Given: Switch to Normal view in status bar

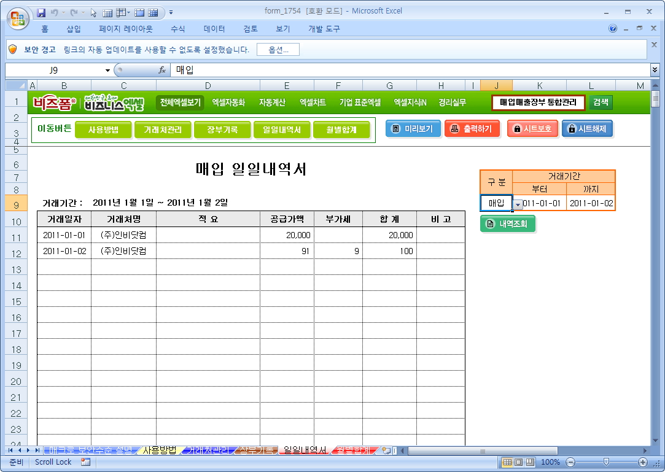Looking at the screenshot, I should click(508, 462).
